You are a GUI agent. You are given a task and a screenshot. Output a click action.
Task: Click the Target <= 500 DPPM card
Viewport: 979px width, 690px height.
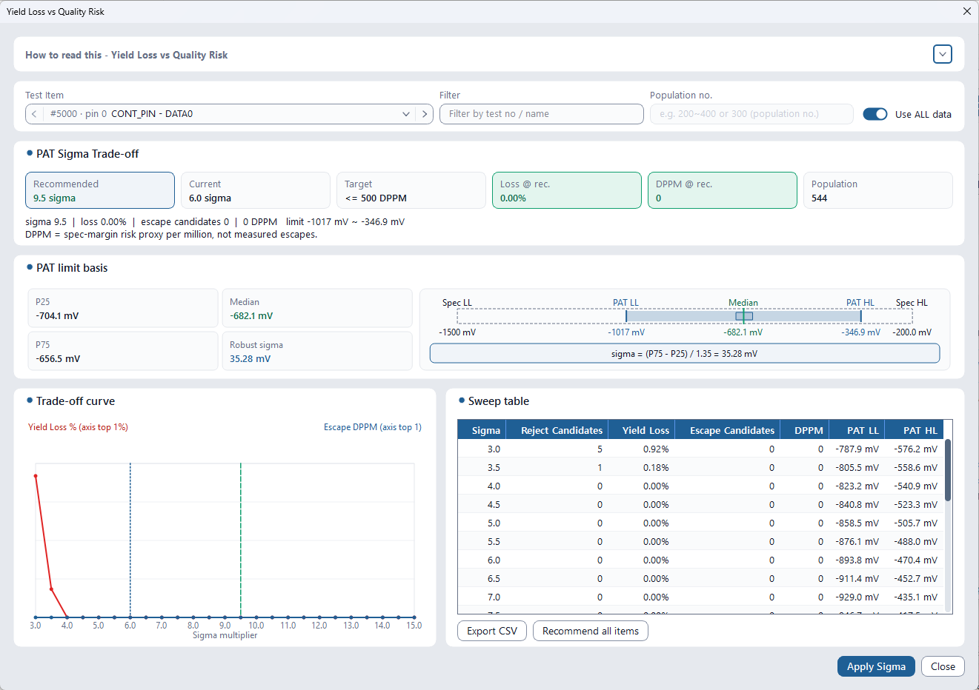[x=411, y=190]
